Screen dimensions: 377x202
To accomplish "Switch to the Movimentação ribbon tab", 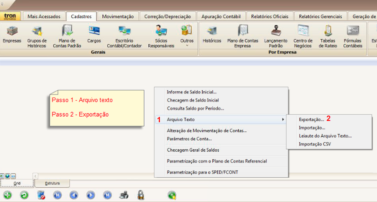I will tap(118, 17).
